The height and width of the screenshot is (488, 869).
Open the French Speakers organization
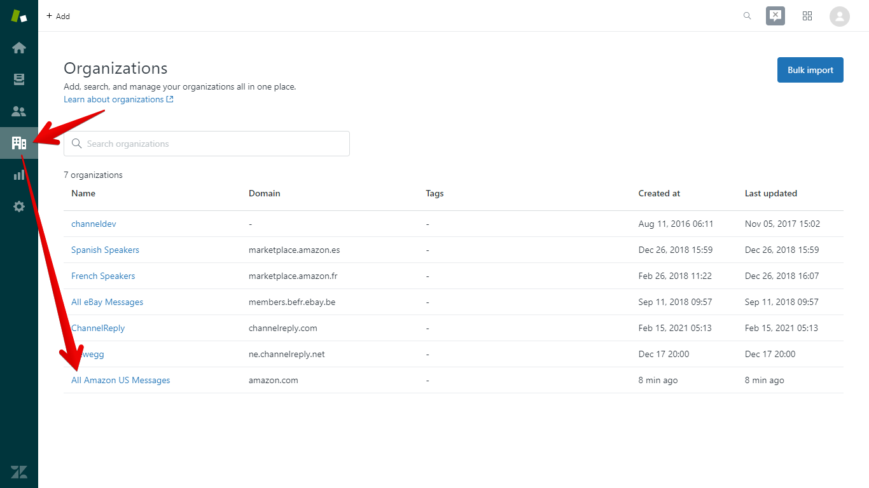click(x=103, y=276)
